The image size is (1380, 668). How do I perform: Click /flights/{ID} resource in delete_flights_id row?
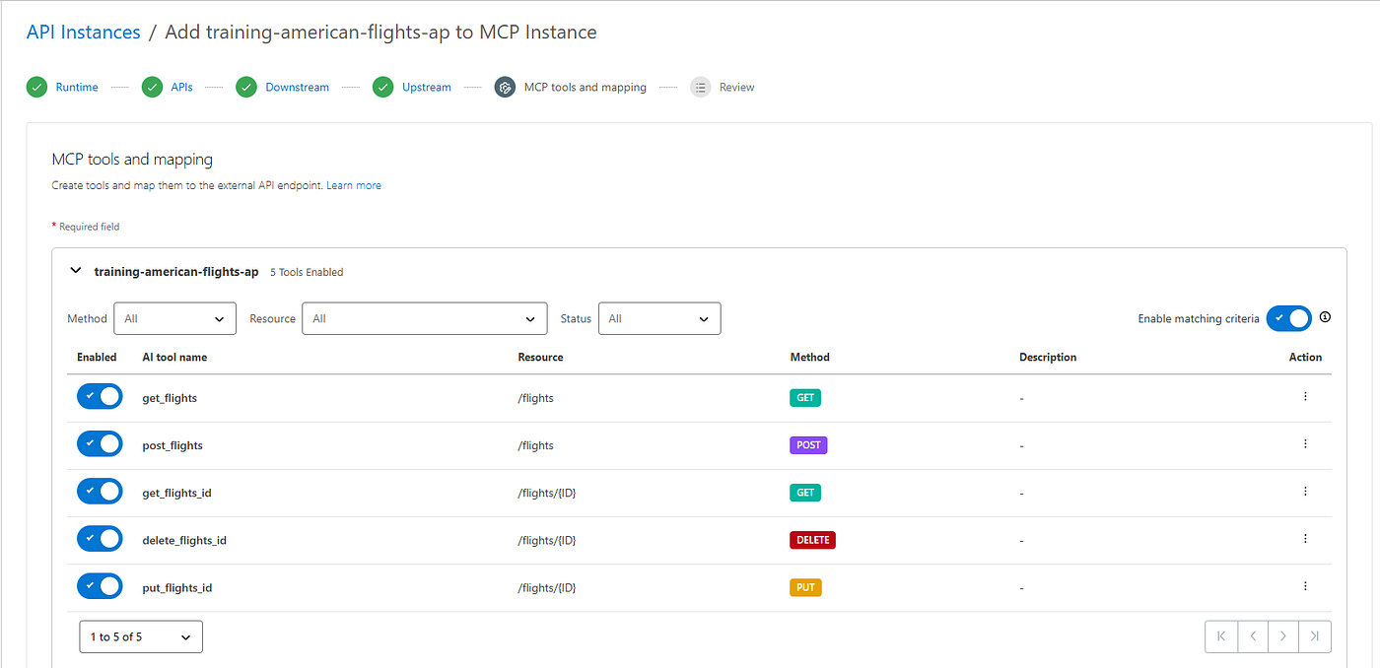coord(547,540)
